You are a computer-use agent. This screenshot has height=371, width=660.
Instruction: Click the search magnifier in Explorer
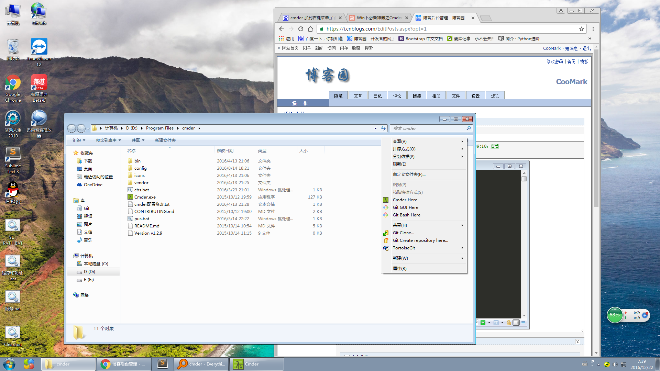tap(469, 128)
